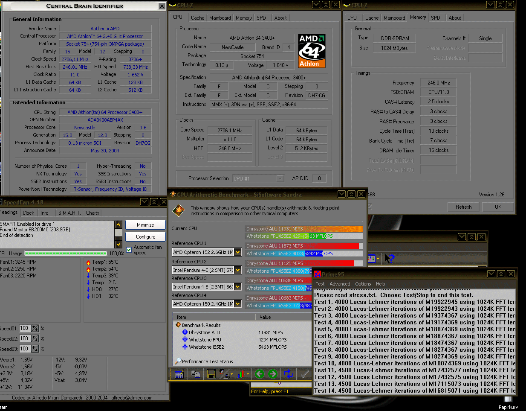
Task: Open the Charts tab in SpeedFan
Action: click(92, 213)
